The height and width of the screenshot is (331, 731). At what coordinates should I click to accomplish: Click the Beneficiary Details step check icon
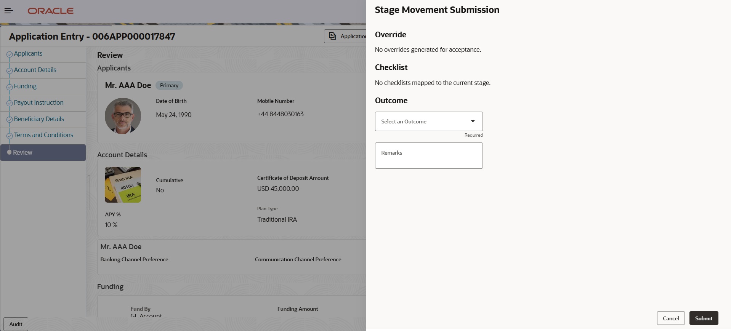pos(10,120)
